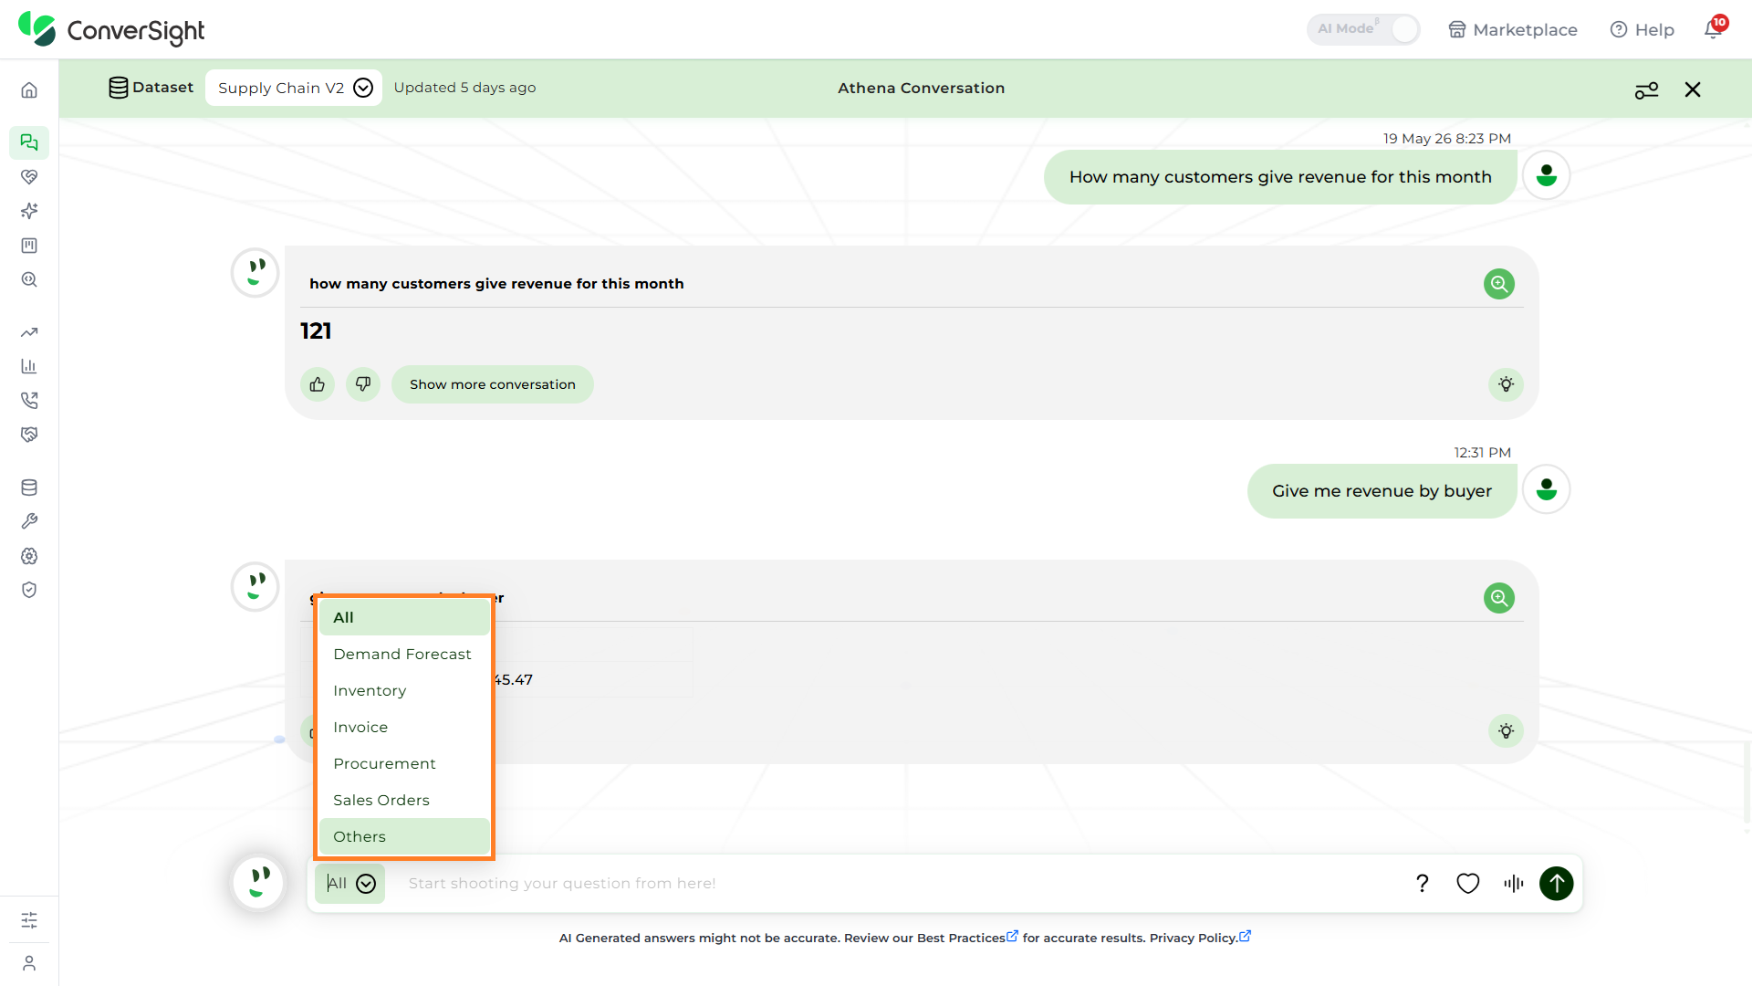Select All in the category list

(x=404, y=617)
